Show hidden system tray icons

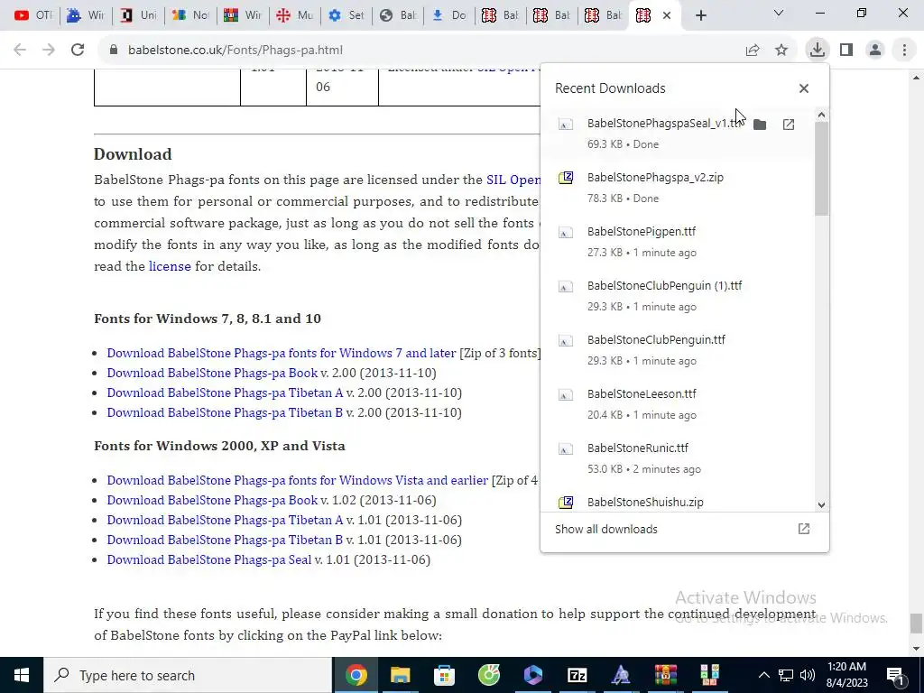(x=763, y=675)
